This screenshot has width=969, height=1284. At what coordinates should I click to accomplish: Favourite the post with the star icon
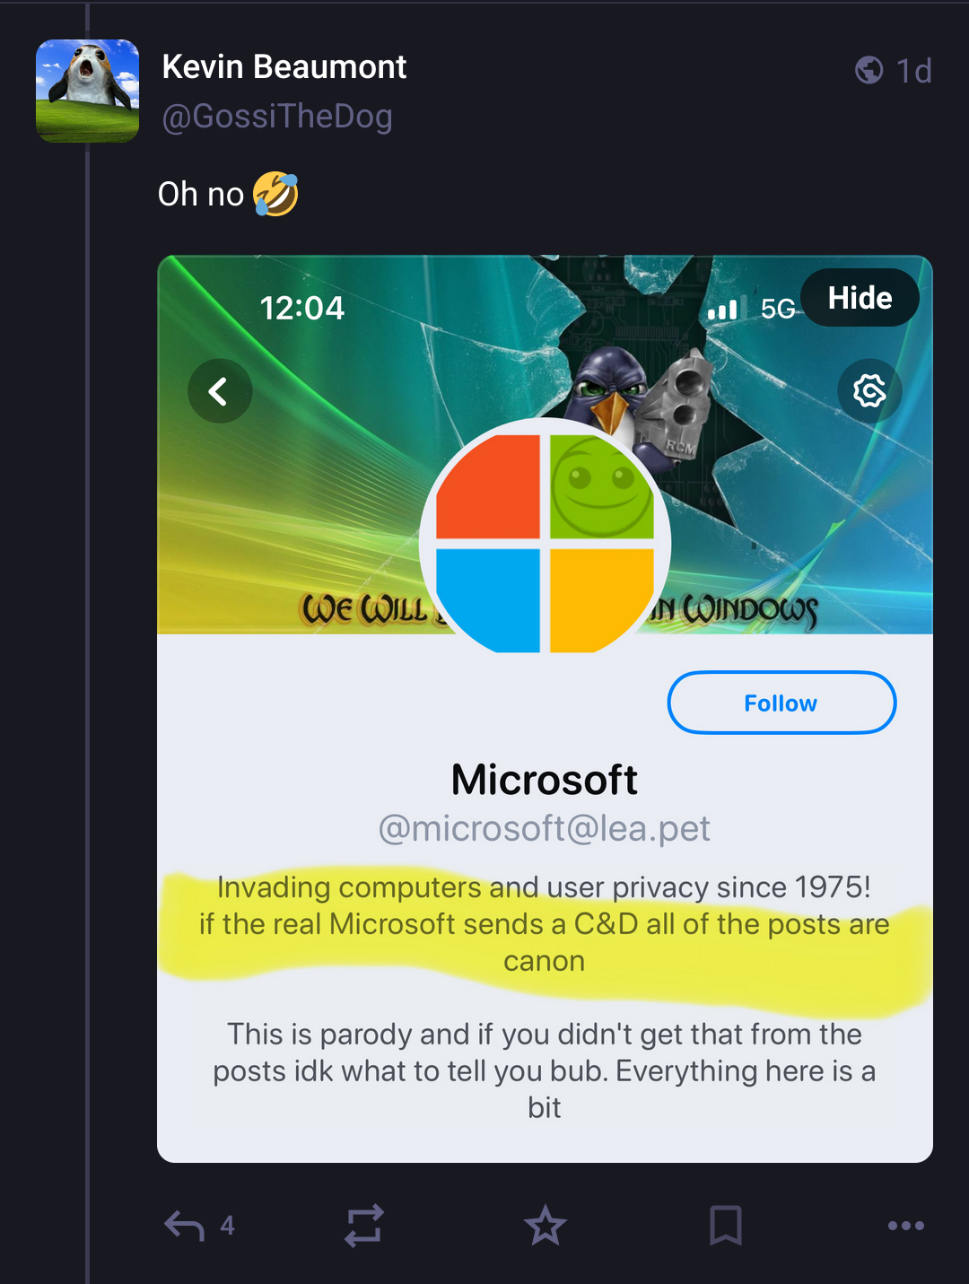click(x=546, y=1226)
